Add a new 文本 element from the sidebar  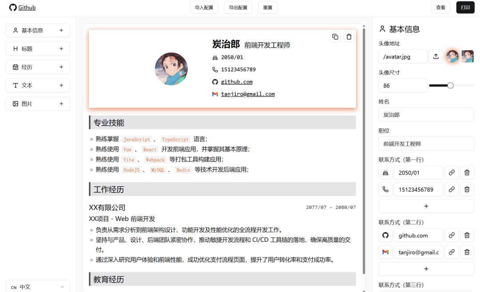coord(61,85)
